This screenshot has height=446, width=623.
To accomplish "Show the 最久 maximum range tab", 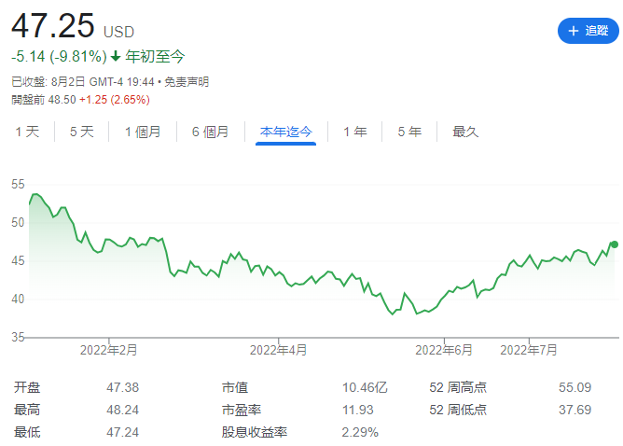I will [x=465, y=132].
